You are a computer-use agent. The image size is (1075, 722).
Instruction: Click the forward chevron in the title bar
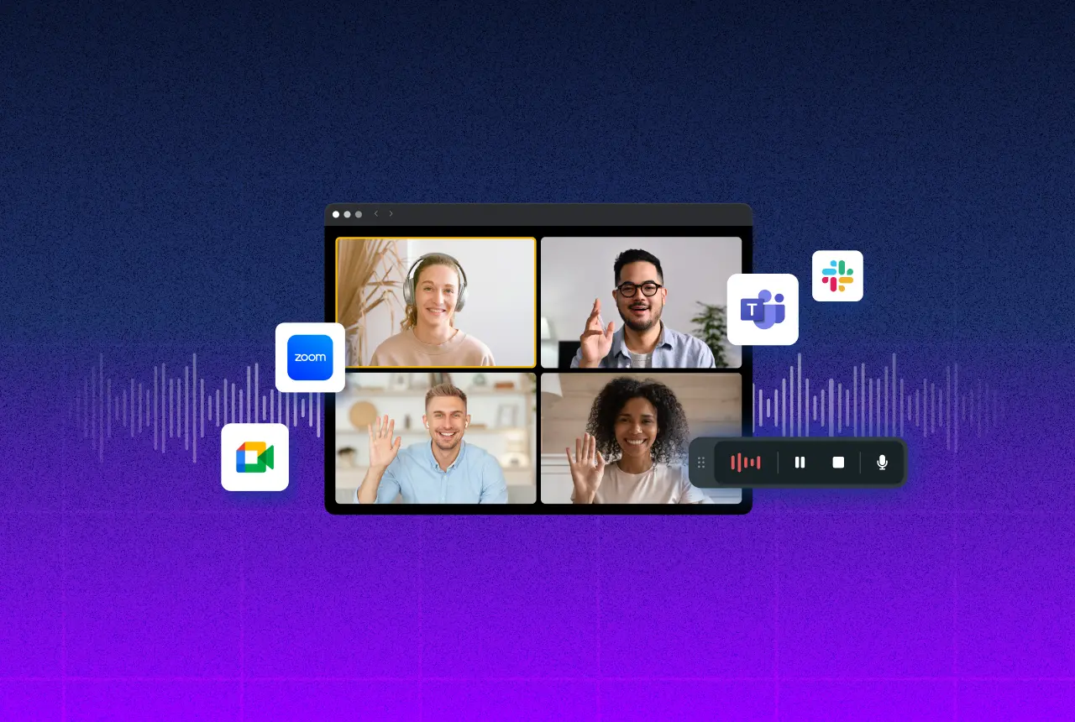tap(391, 213)
